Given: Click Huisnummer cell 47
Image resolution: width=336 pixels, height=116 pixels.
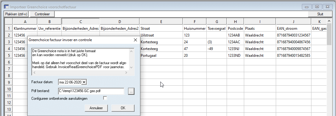Looking at the screenshot, I should [195, 49].
